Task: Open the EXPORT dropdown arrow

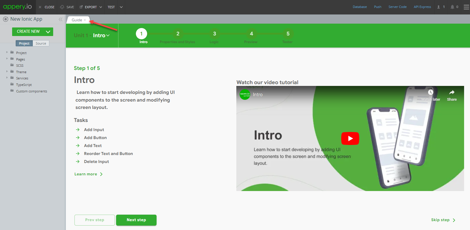Action: [x=101, y=7]
